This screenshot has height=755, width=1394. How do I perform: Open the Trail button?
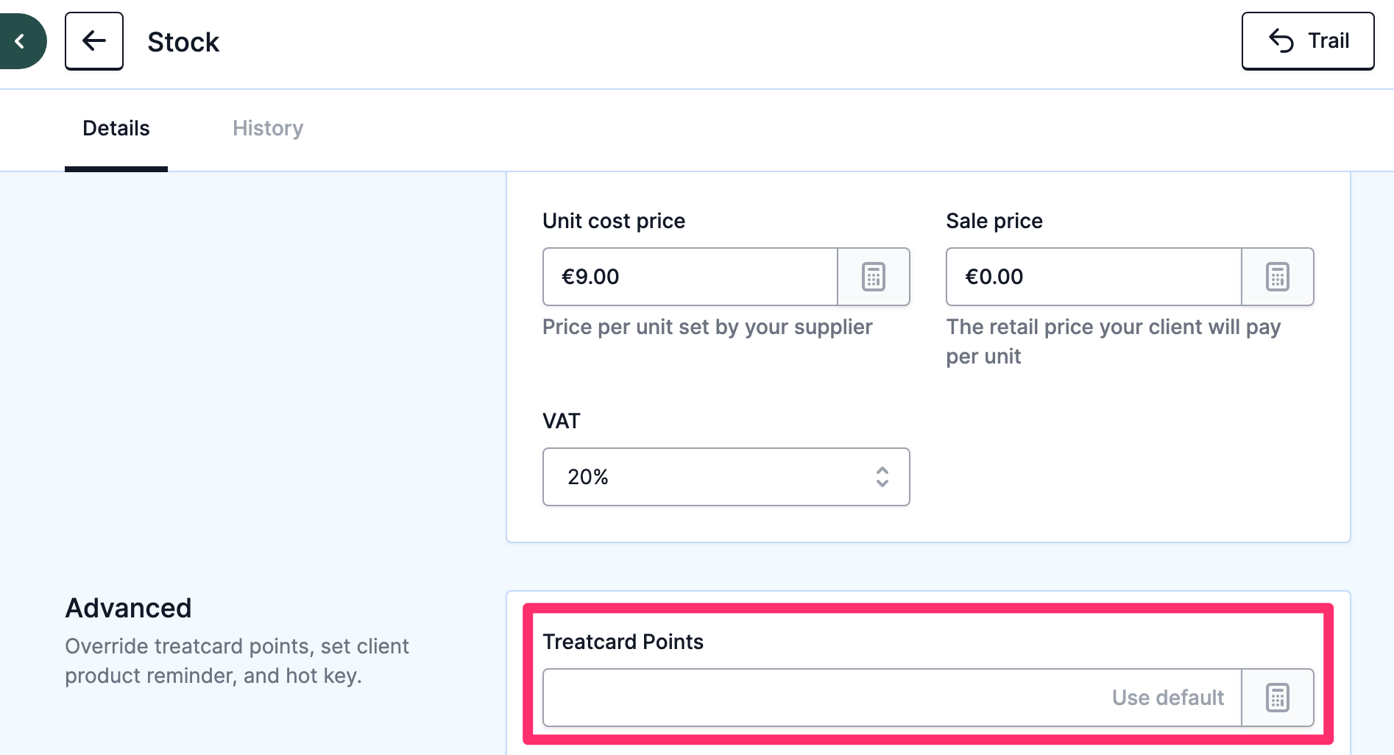[1308, 41]
